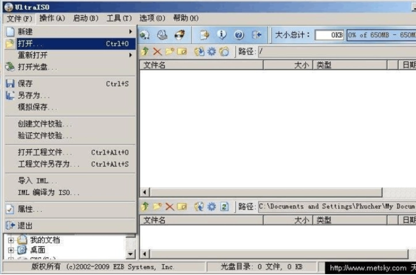This screenshot has width=416, height=275.
Task: Click the 大小总计 field showing 0KB
Action: coord(329,35)
